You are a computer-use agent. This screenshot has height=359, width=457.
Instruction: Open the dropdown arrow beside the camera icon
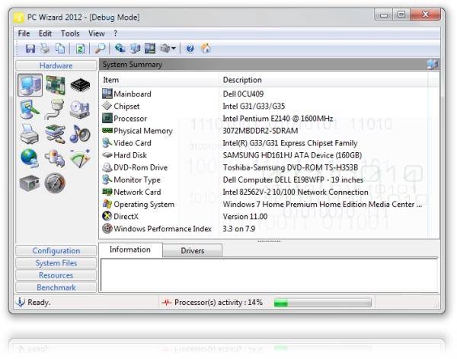(x=174, y=49)
